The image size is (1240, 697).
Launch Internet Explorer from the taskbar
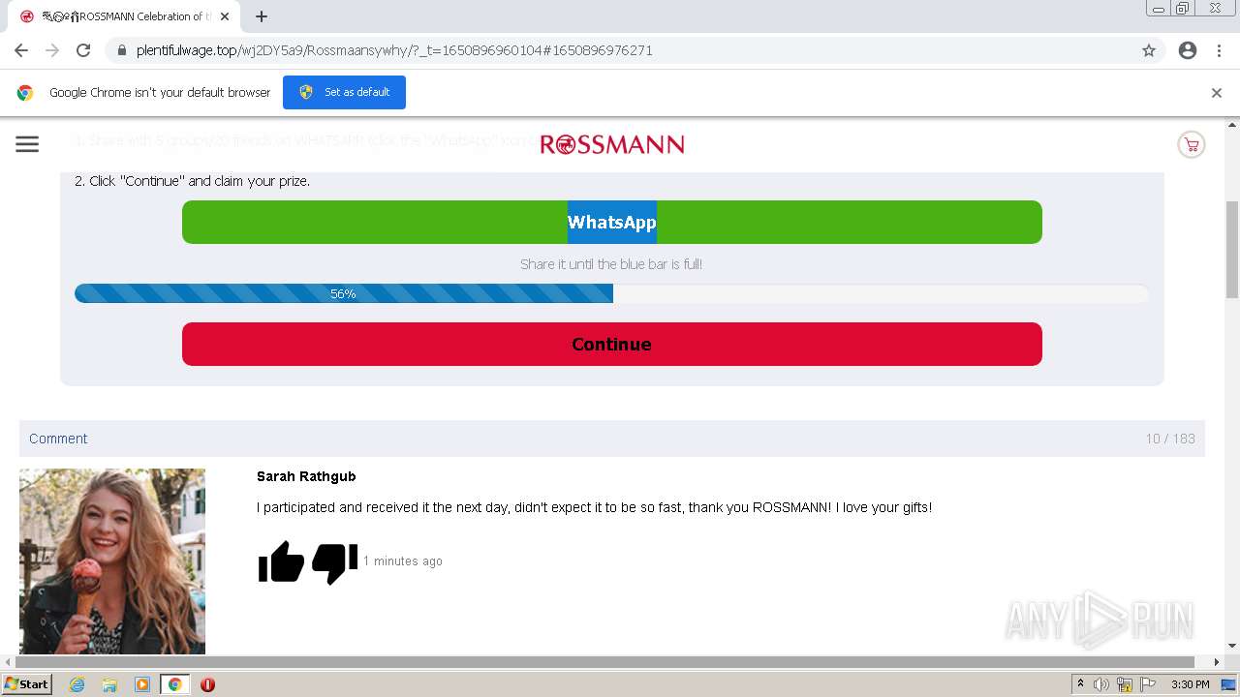77,684
